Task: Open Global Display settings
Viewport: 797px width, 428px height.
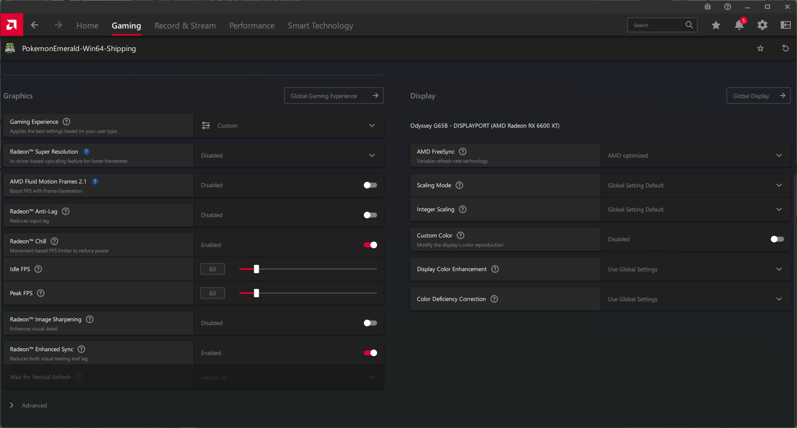Action: pyautogui.click(x=758, y=95)
